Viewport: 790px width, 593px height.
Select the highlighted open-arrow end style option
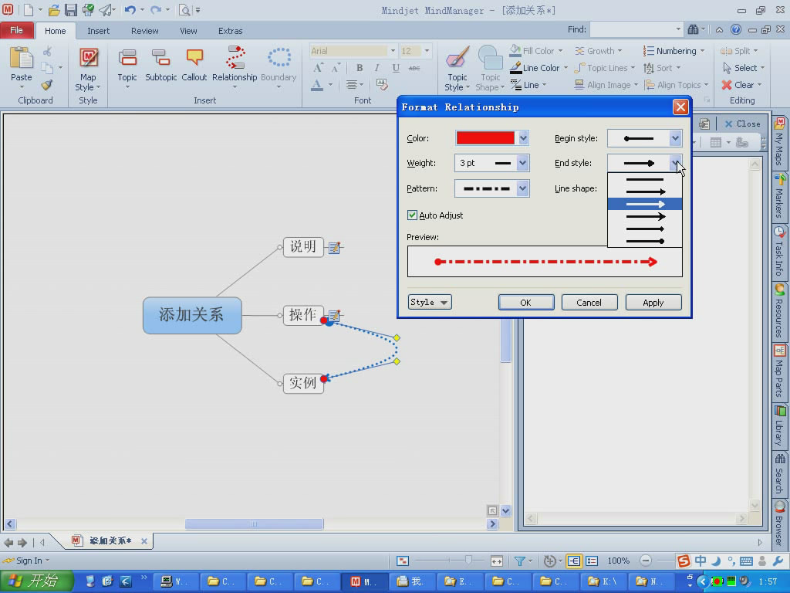click(645, 204)
